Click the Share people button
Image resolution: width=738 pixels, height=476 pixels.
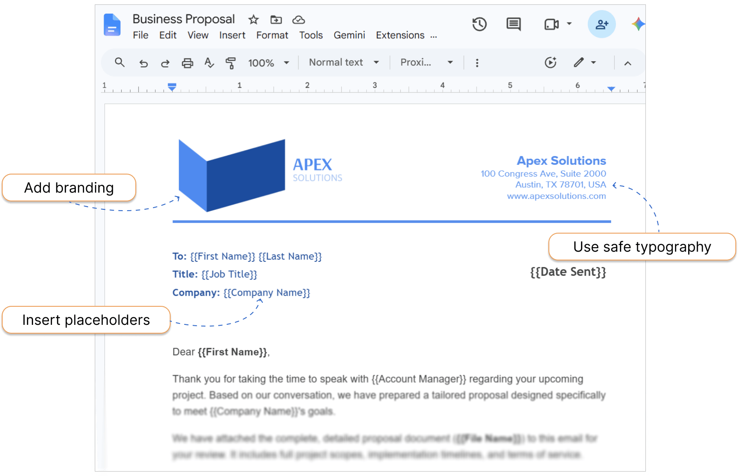[x=602, y=24]
